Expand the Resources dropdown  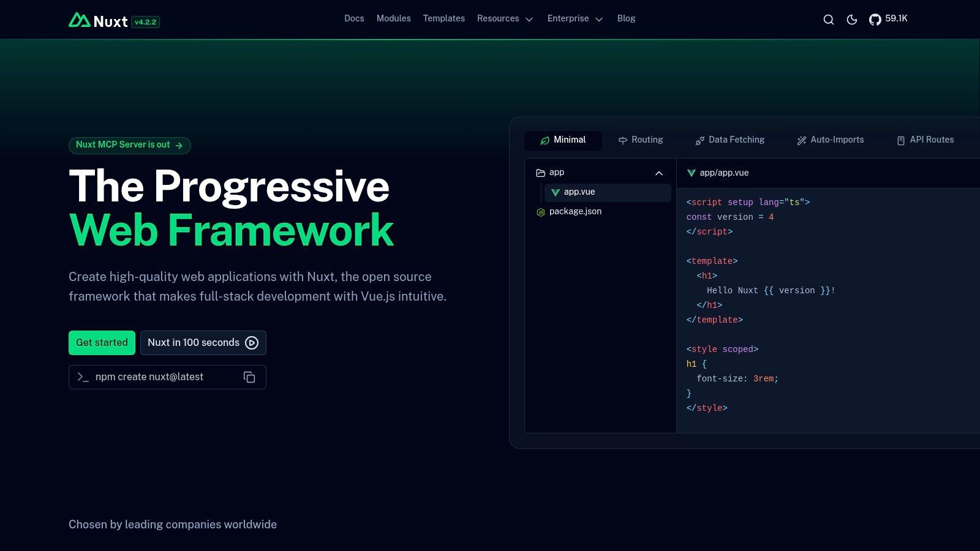pos(505,19)
